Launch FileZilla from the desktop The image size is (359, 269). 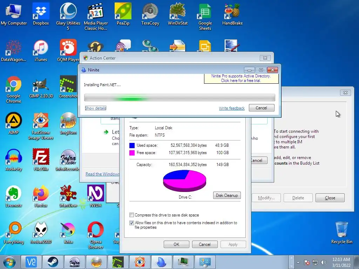point(41,160)
